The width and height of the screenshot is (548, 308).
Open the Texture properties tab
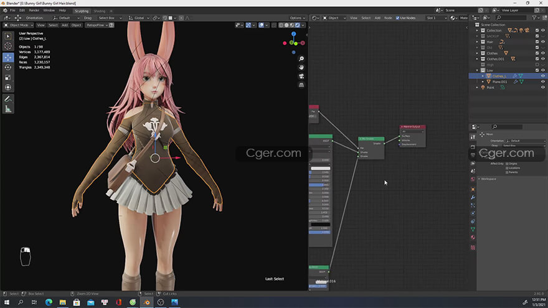[x=473, y=248]
